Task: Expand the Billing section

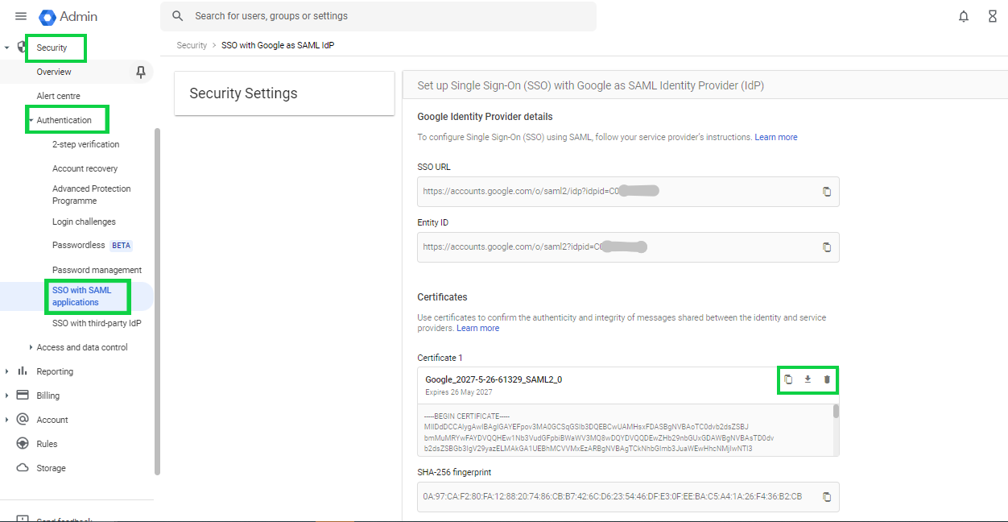Action: pyautogui.click(x=7, y=396)
